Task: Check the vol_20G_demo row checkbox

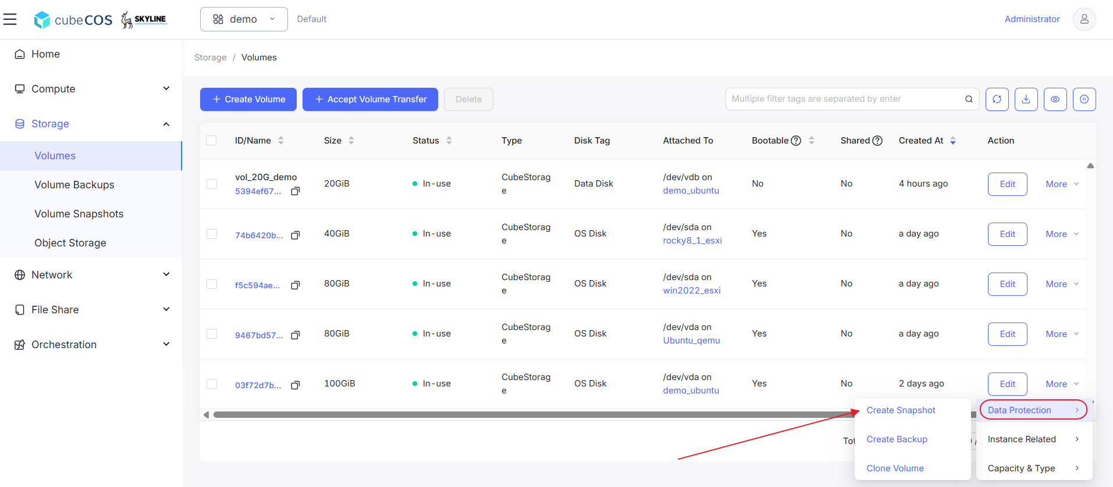Action: [212, 184]
